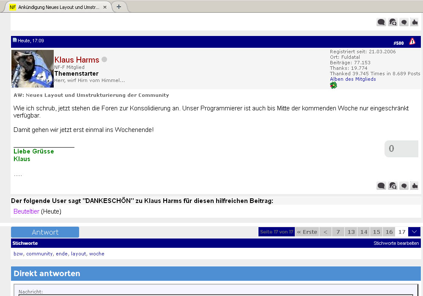Viewport: 423px width, 296px height.
Task: Jump to page 16 of the thread
Action: pyautogui.click(x=389, y=232)
